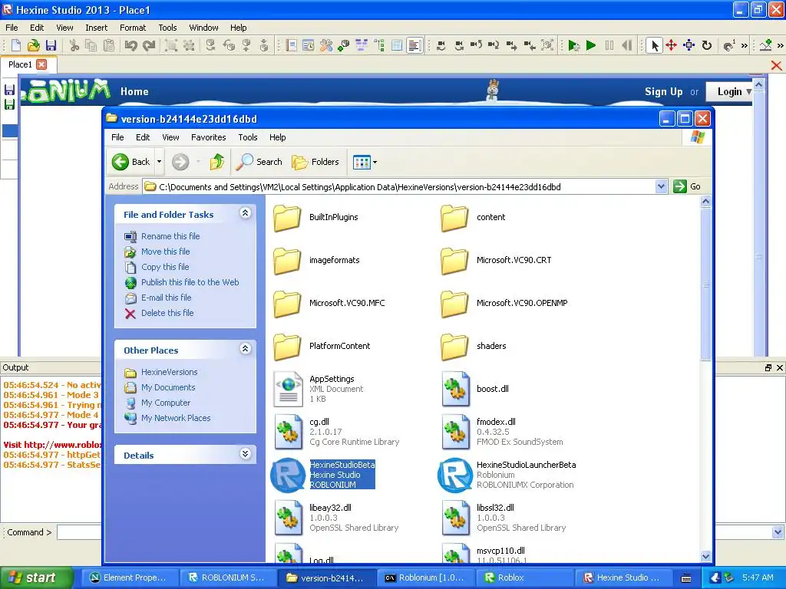Click the Pause icon in run toolbar
This screenshot has height=589, width=786.
click(609, 45)
